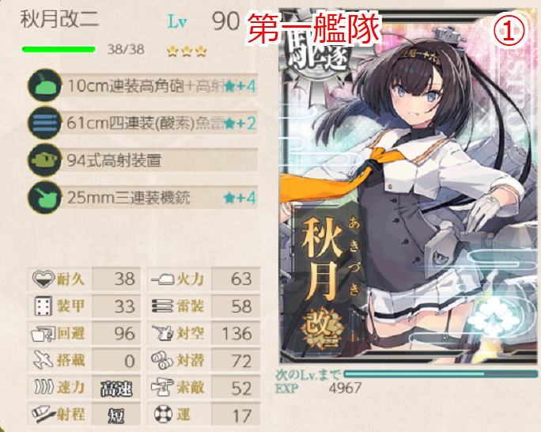Click the red circled number one badge

point(509,32)
